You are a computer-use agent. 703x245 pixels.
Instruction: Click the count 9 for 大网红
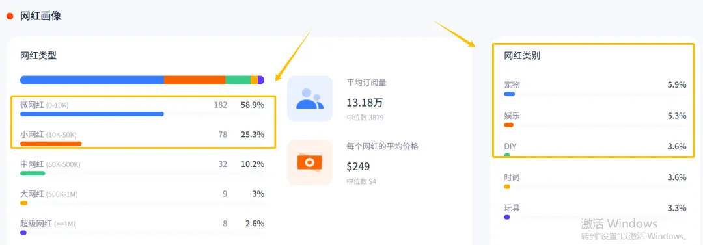[x=225, y=194]
